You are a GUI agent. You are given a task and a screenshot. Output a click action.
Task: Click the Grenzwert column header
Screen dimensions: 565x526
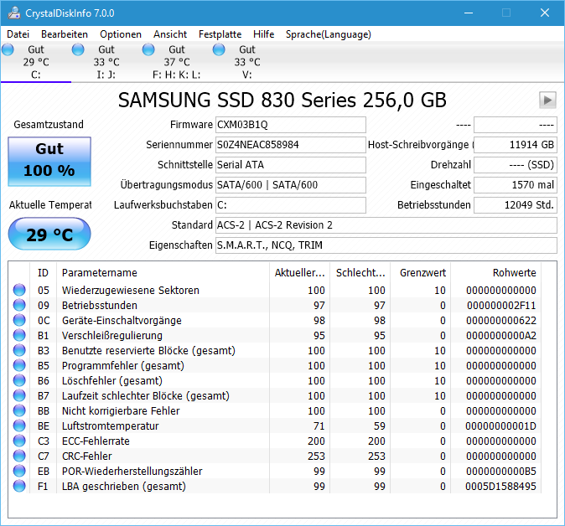421,272
